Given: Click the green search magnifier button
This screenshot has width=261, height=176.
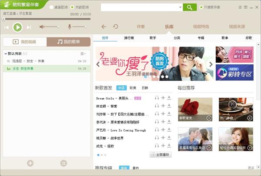Looking at the screenshot, I should click(x=189, y=7).
